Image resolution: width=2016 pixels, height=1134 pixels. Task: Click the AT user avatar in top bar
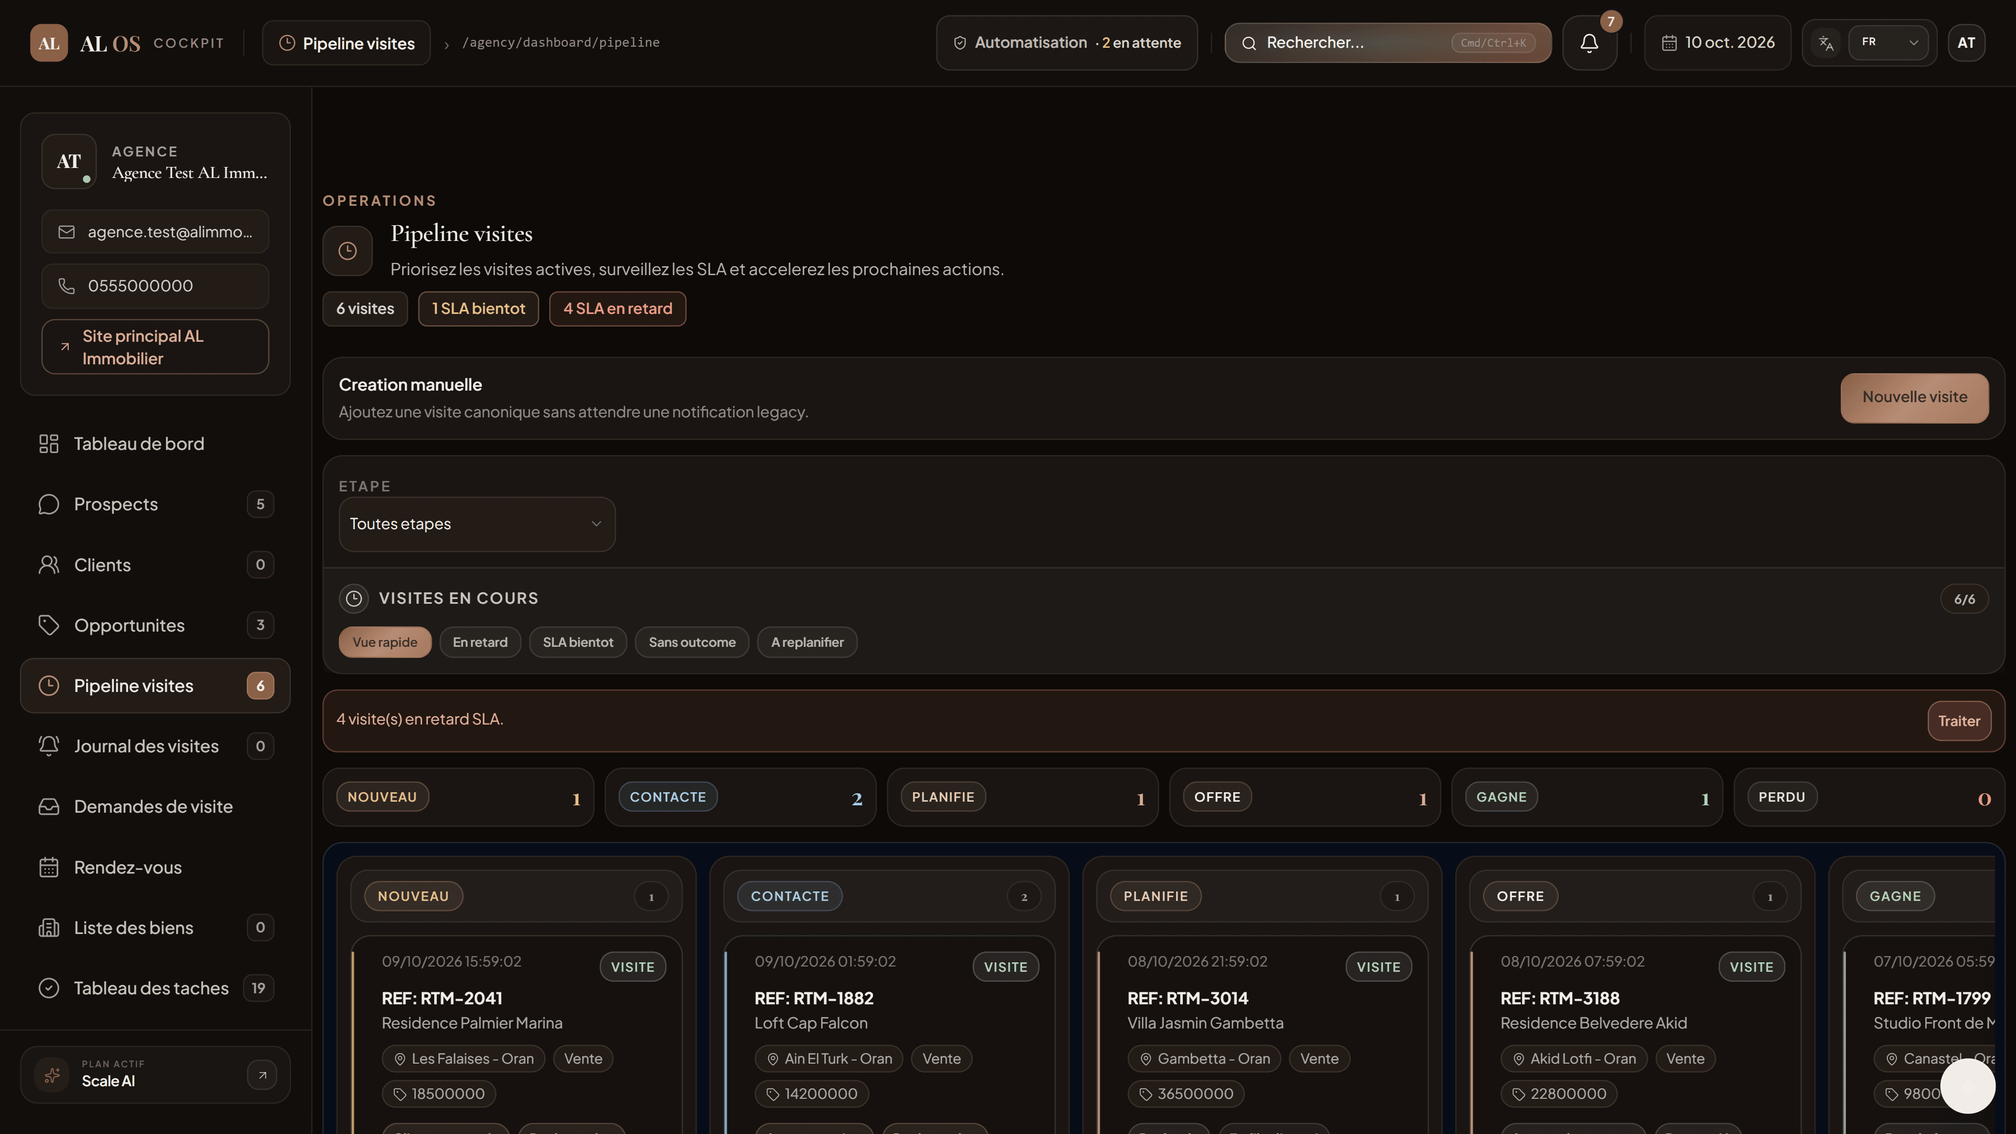1966,43
